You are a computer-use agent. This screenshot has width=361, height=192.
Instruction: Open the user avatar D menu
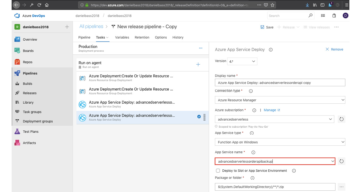346,16
